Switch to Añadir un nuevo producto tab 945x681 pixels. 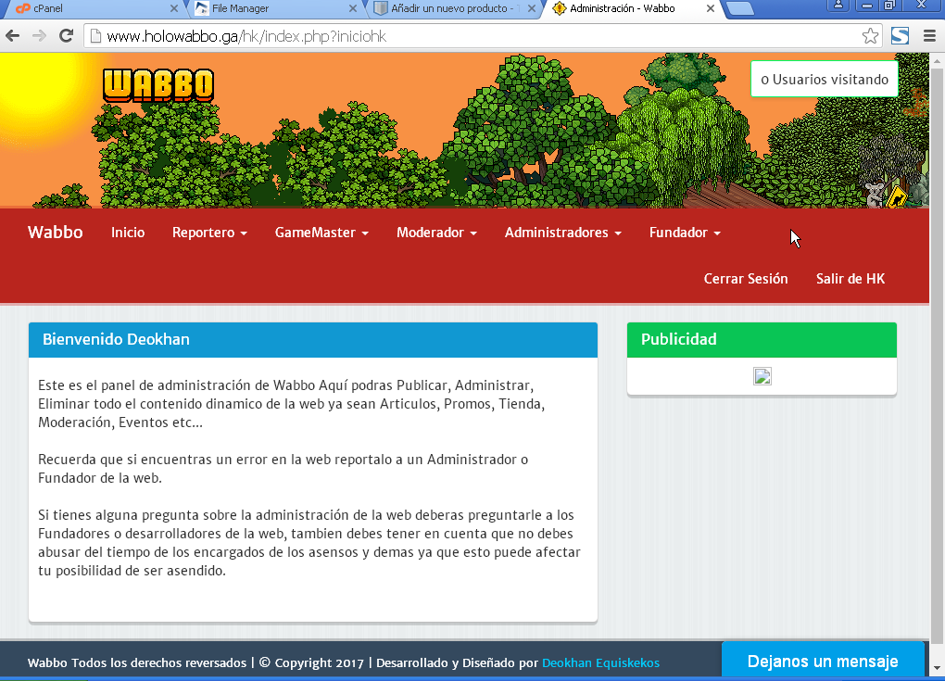[x=453, y=8]
